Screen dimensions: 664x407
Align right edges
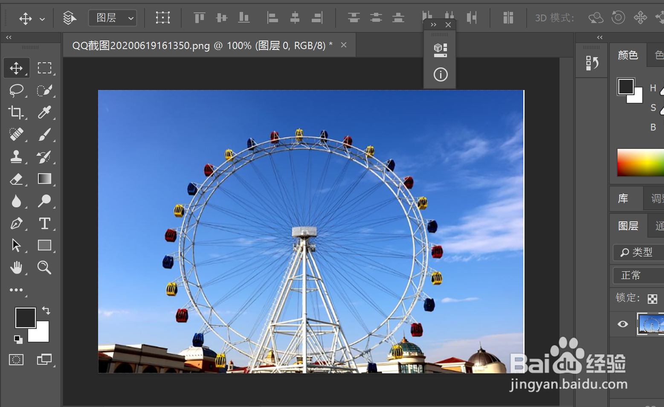pos(317,18)
